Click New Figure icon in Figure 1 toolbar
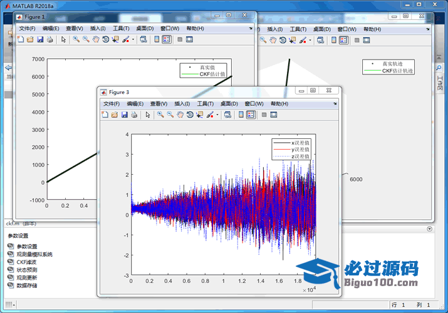The image size is (448, 313). pos(21,39)
